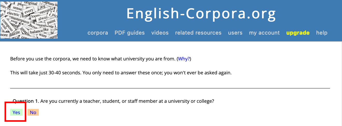Image resolution: width=342 pixels, height=126 pixels.
Task: Click the "30-40 seconds" notice text
Action: pos(121,73)
